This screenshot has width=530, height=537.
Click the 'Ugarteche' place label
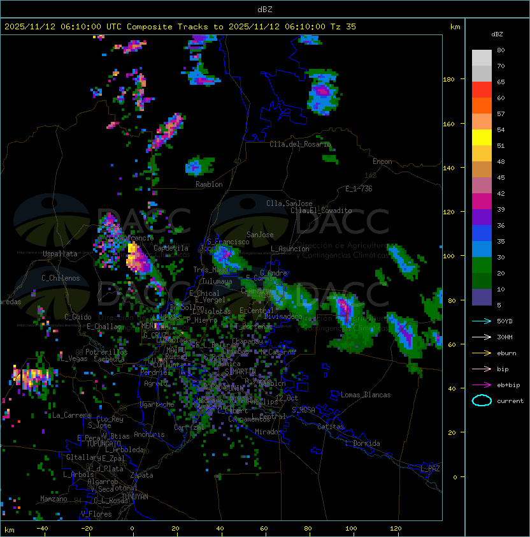point(157,404)
